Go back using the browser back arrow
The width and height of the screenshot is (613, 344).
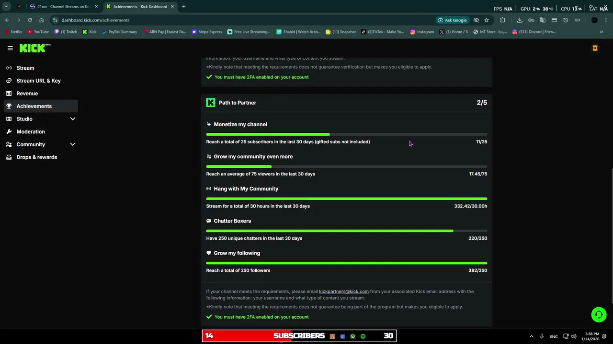point(7,20)
